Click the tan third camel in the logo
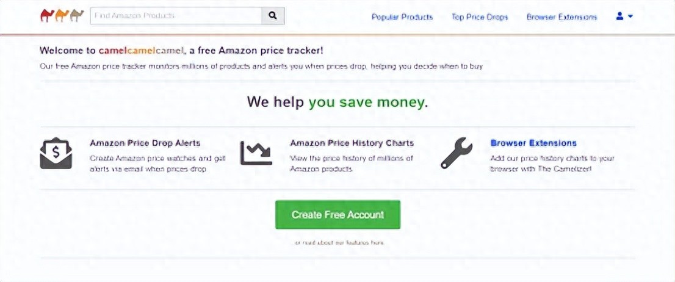 [76, 15]
